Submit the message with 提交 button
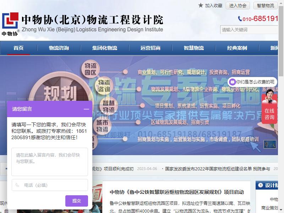 point(77,201)
